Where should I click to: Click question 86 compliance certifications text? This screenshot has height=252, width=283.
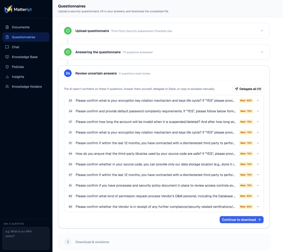[155, 207]
